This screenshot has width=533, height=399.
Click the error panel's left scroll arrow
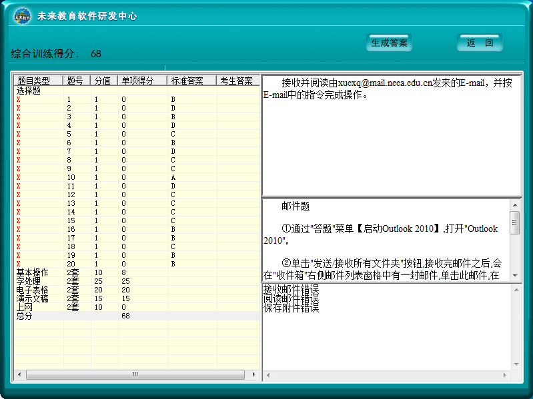(x=268, y=375)
